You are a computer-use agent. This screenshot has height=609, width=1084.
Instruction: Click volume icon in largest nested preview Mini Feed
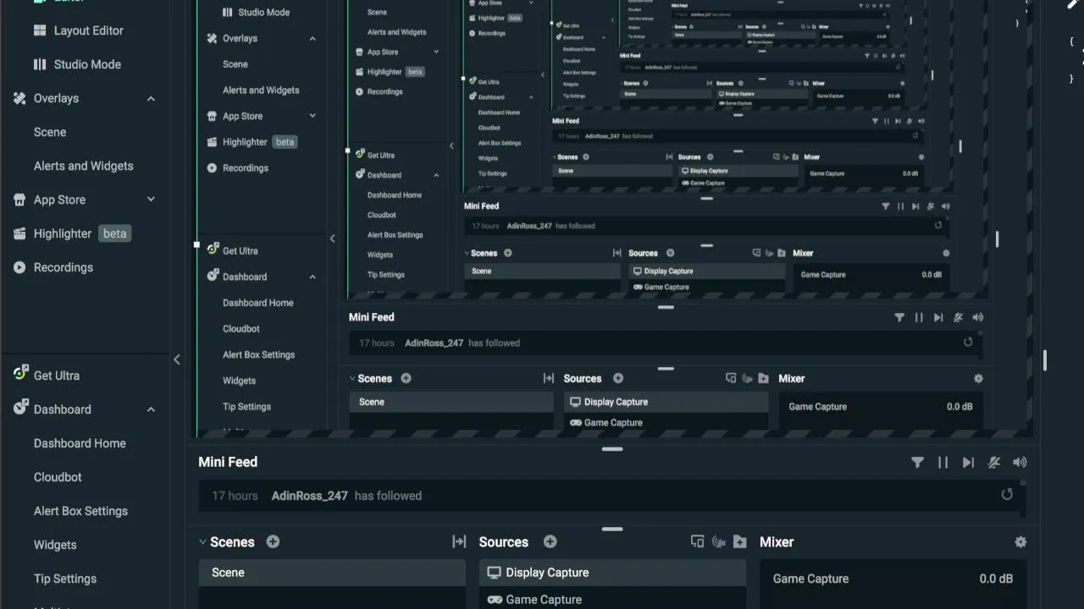[978, 317]
